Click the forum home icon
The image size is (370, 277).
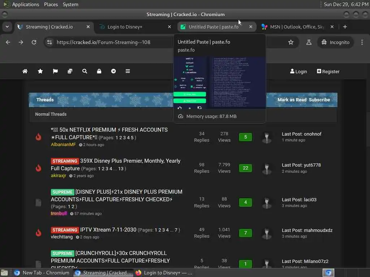pos(25,71)
